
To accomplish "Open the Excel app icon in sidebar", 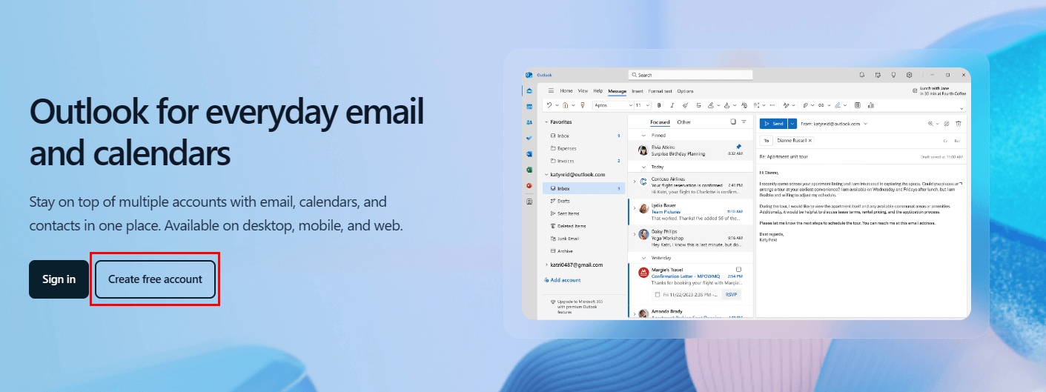I will point(529,170).
